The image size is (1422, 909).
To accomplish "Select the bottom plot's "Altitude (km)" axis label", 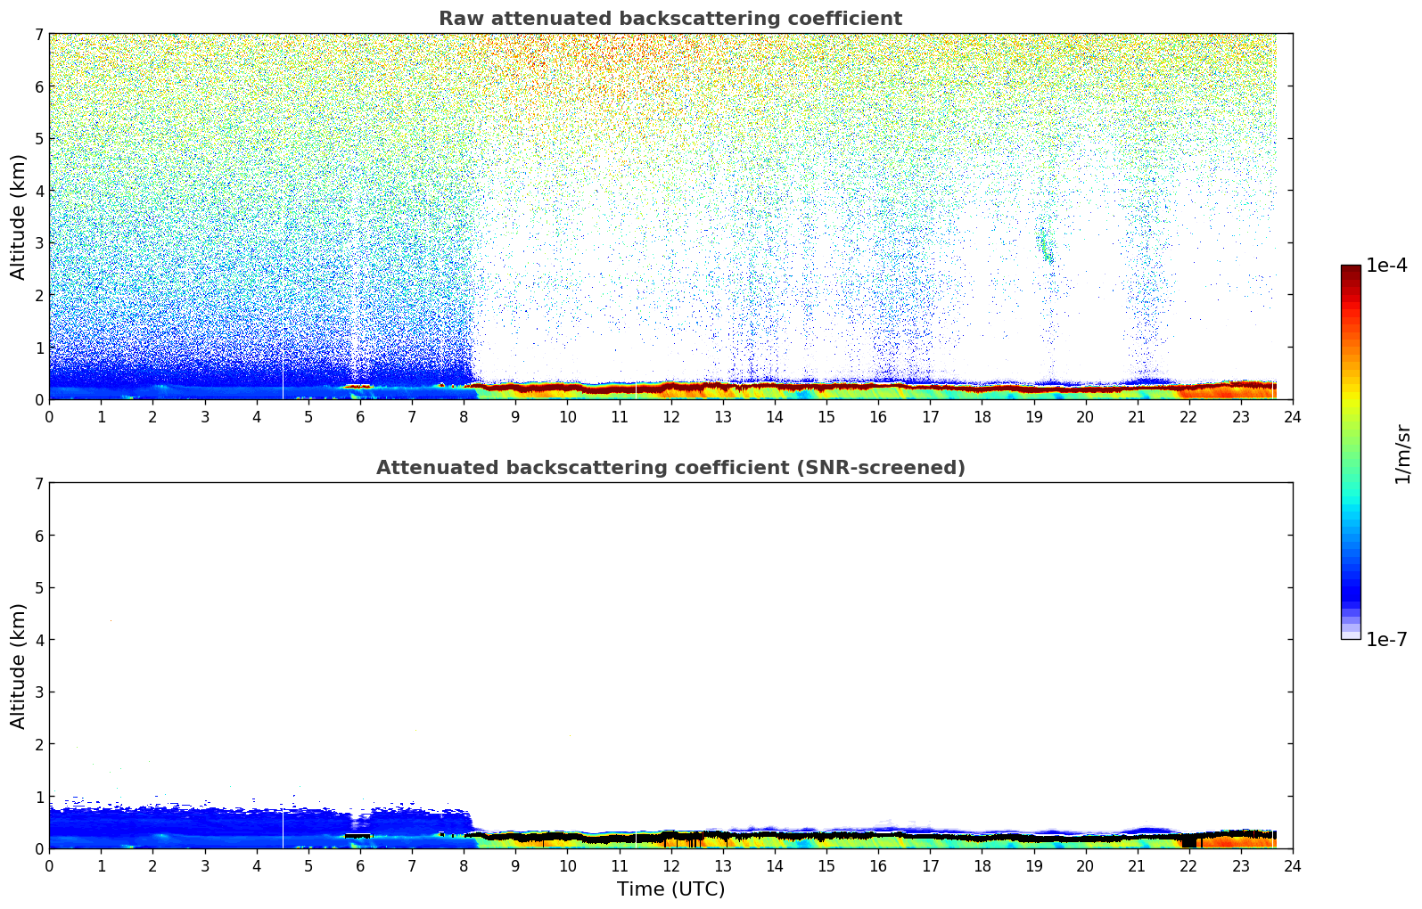I will (19, 666).
